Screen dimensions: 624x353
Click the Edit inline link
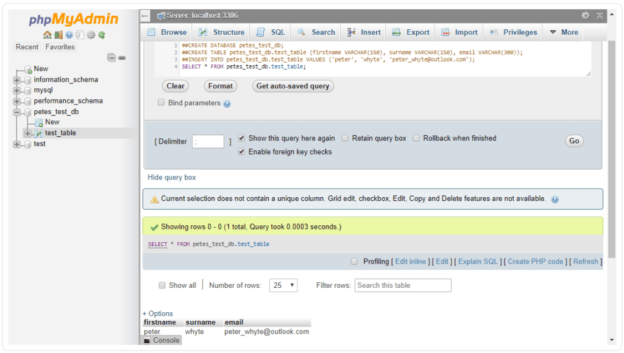point(410,261)
